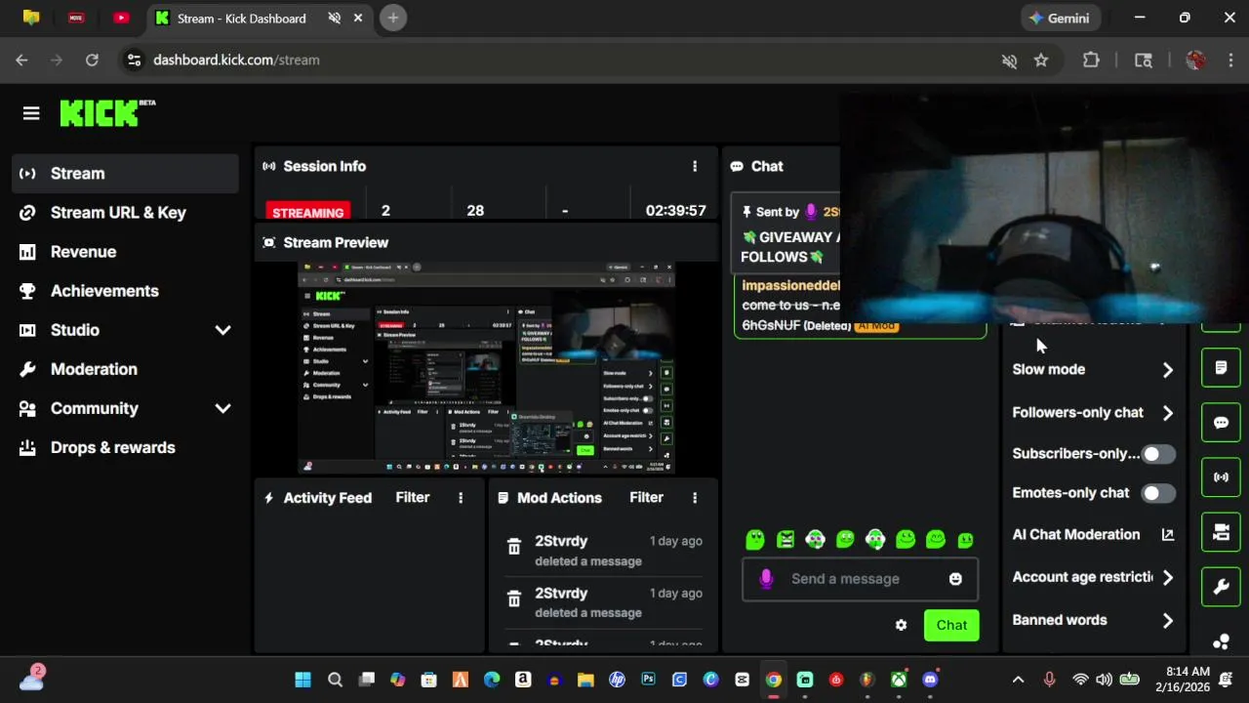Select the fourth green emote
This screenshot has height=703, width=1249.
point(845,539)
